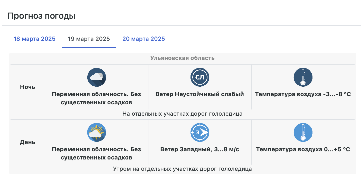Click the Ночь row label
Image resolution: width=361 pixels, height=181 pixels.
[27, 87]
